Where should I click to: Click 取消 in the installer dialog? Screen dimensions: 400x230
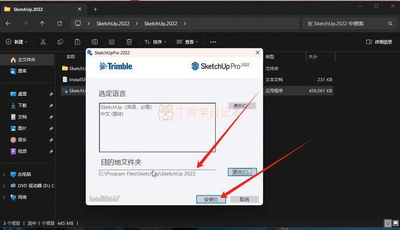tap(244, 200)
